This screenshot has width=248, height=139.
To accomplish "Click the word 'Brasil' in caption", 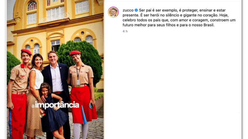I will 208,25.
